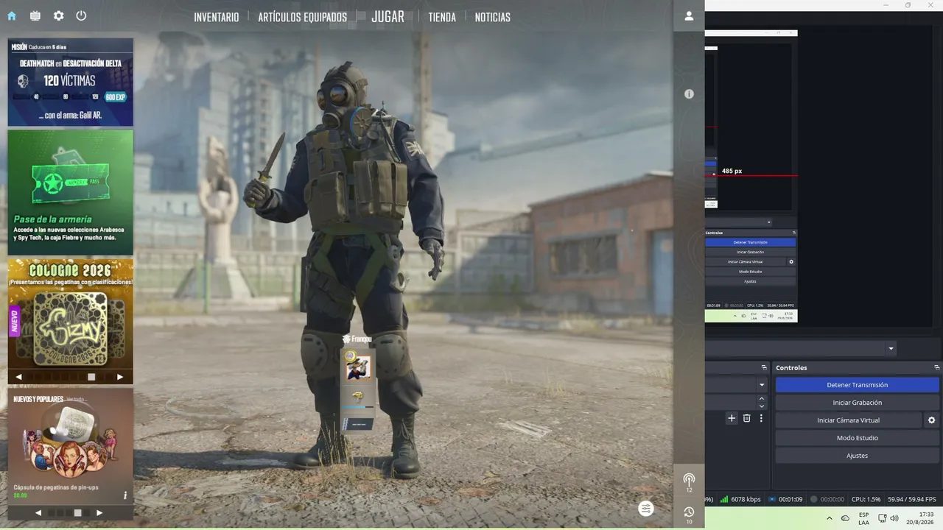Viewport: 943px width, 530px height.
Task: Open the recent history clock icon showing 10
Action: [x=689, y=515]
